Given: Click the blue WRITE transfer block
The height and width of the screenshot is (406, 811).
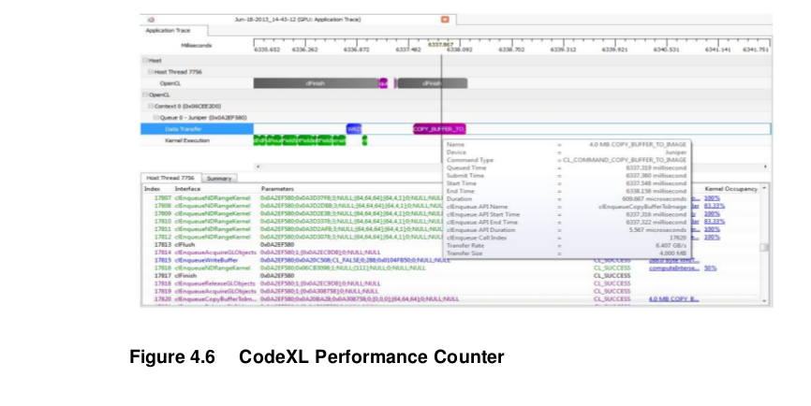Looking at the screenshot, I should (x=354, y=129).
